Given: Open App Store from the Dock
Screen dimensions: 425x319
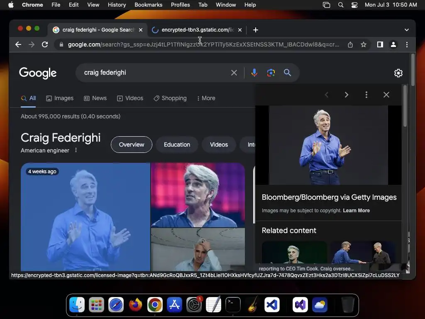Looking at the screenshot, I should (x=175, y=304).
